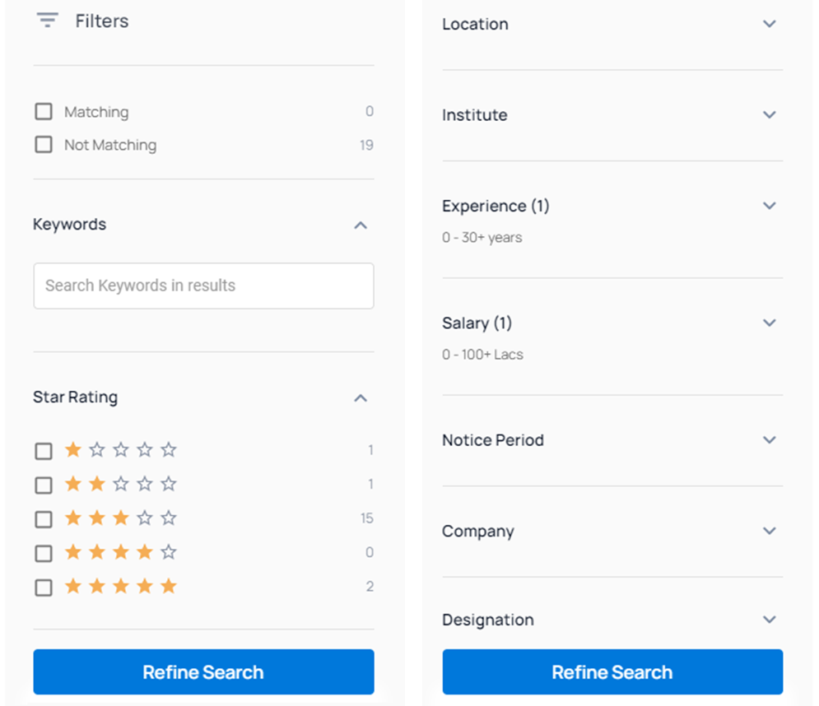This screenshot has width=819, height=706.
Task: Select the one-star rating checkbox
Action: 44,451
